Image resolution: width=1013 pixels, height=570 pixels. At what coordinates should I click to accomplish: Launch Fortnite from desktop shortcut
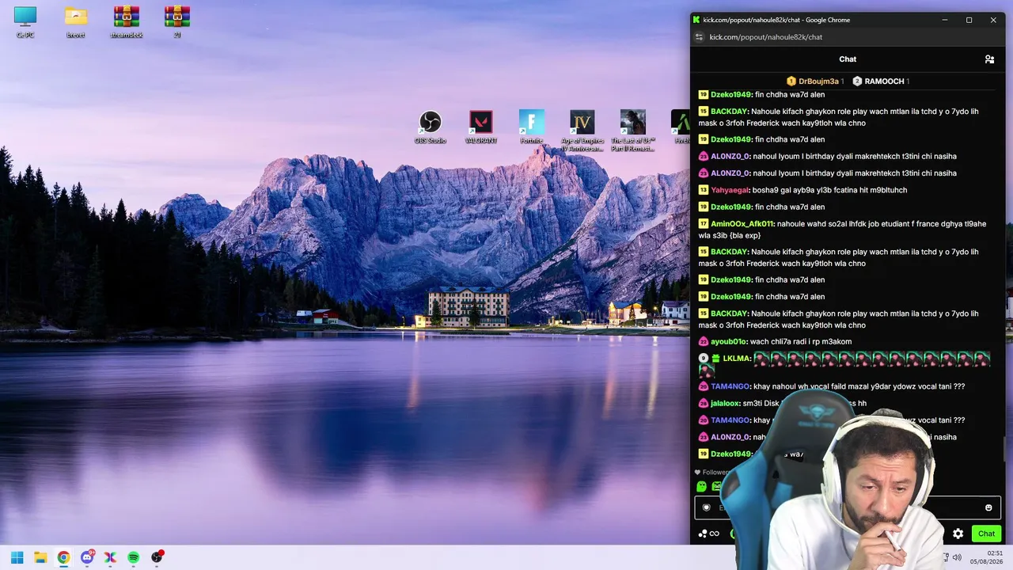(x=532, y=127)
